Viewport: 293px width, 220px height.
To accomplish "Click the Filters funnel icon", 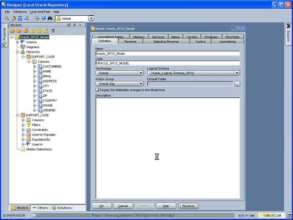I will point(29,125).
